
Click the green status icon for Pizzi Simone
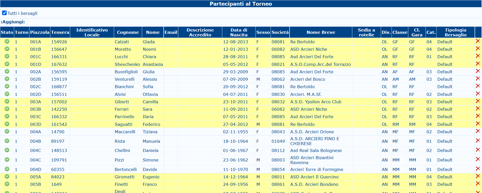point(7,159)
